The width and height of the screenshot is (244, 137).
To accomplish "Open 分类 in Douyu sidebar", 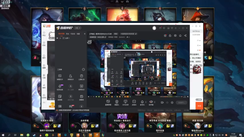I will [44, 76].
